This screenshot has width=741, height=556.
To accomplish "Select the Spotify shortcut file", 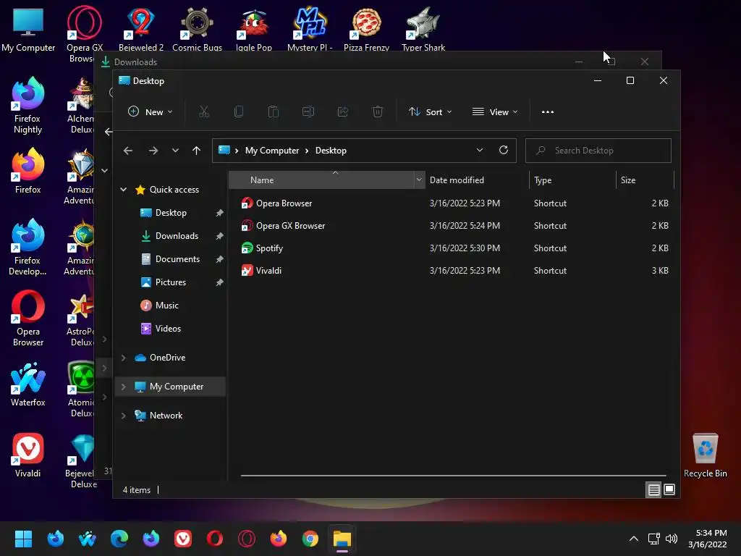I will coord(262,248).
